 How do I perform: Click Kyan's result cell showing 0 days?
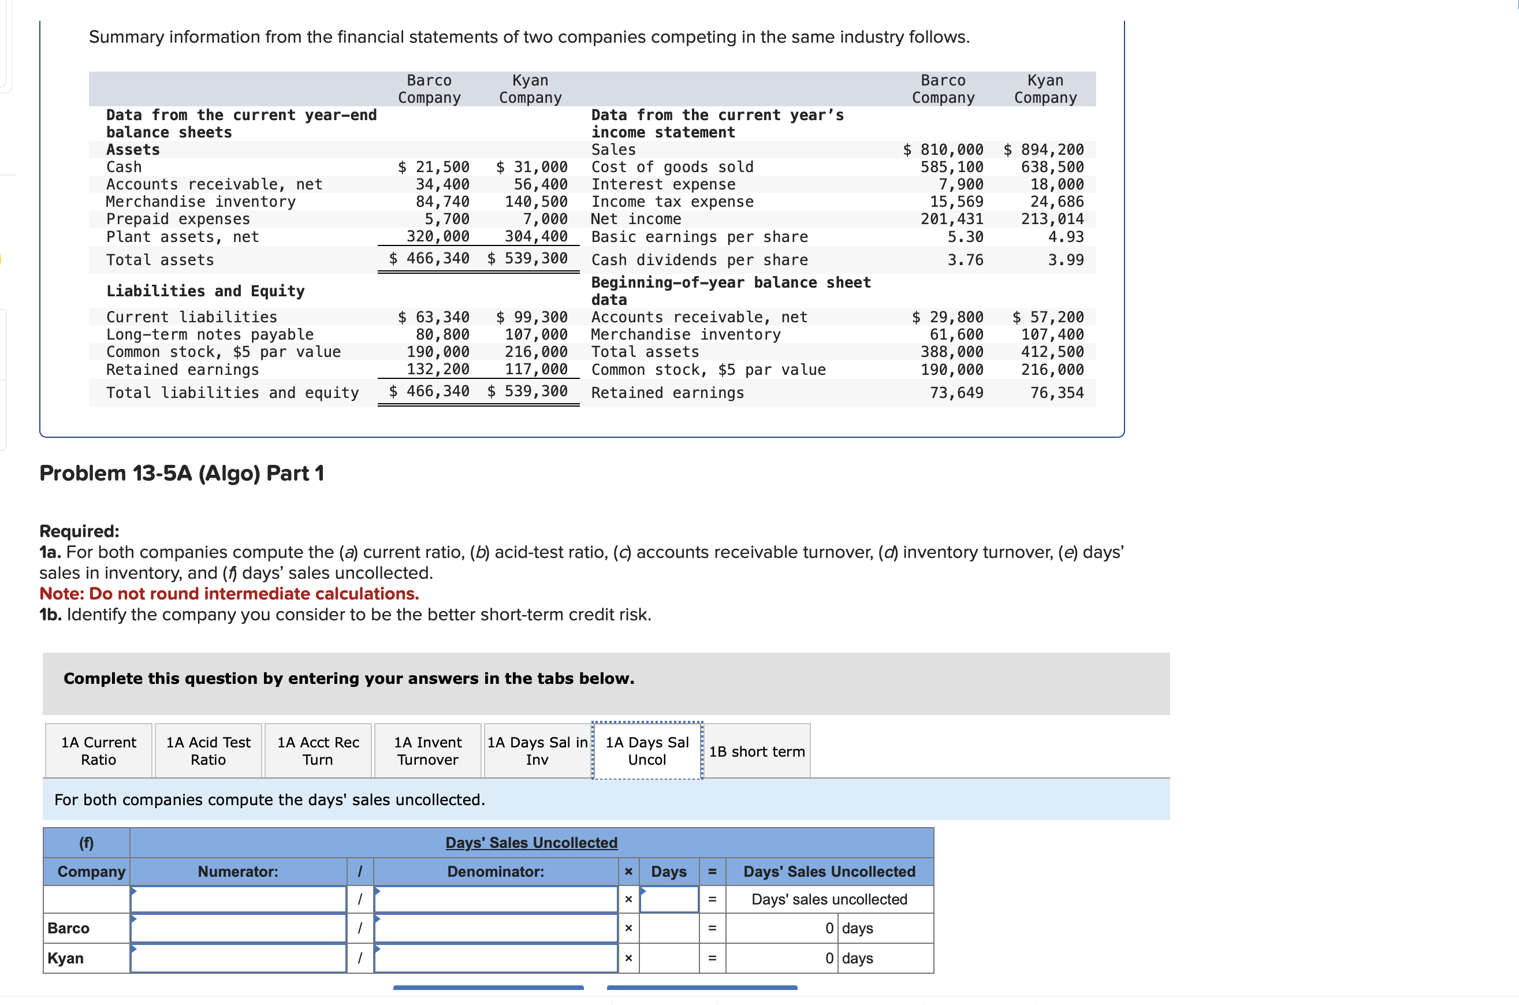(x=781, y=958)
